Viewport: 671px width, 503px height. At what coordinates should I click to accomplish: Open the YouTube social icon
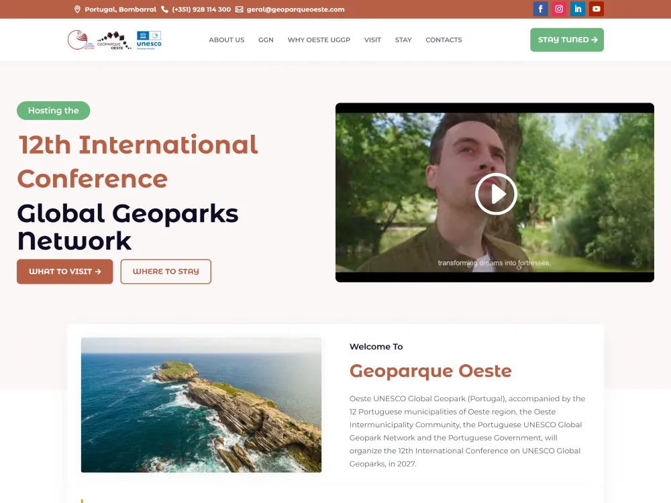pos(596,9)
